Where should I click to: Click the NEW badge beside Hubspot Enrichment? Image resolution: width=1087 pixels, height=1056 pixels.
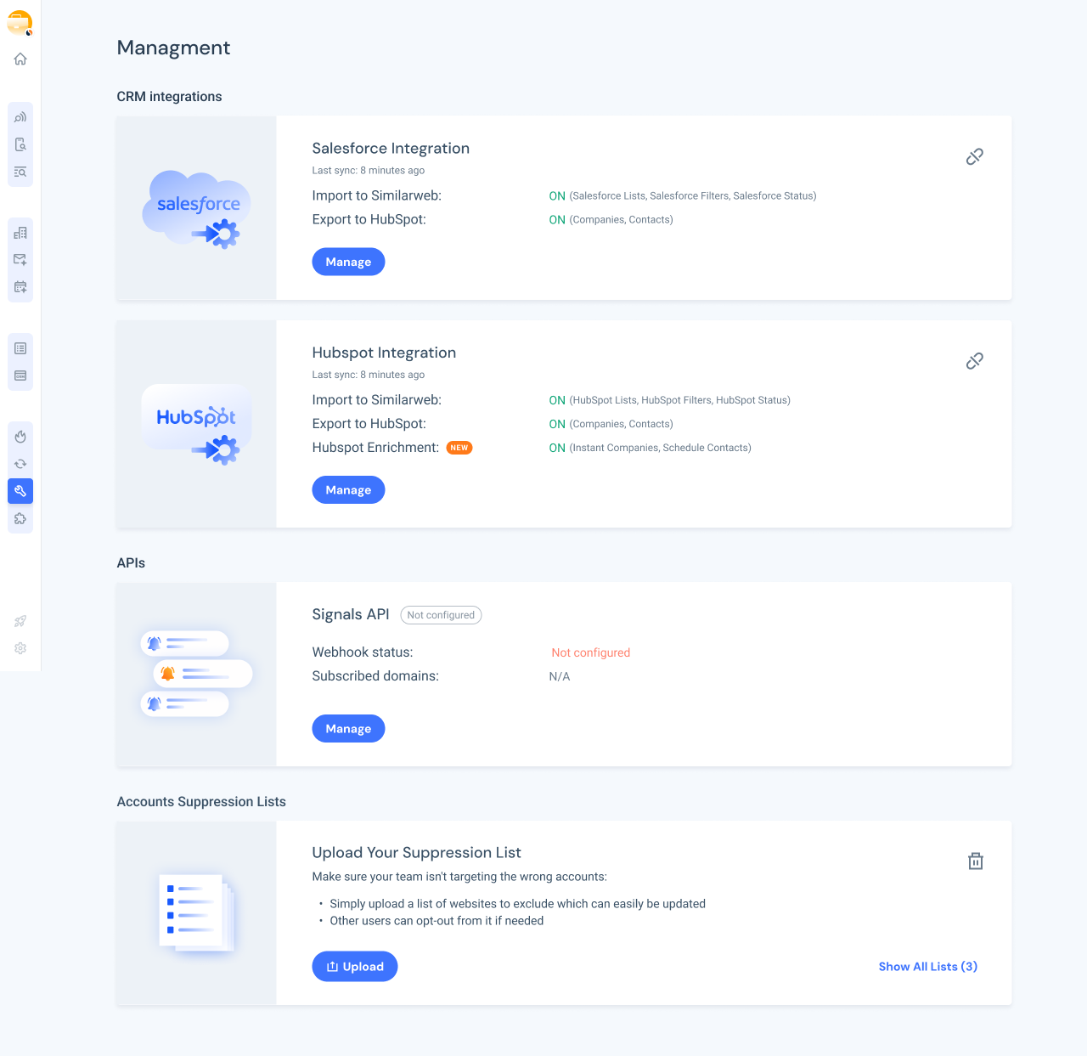click(x=459, y=448)
